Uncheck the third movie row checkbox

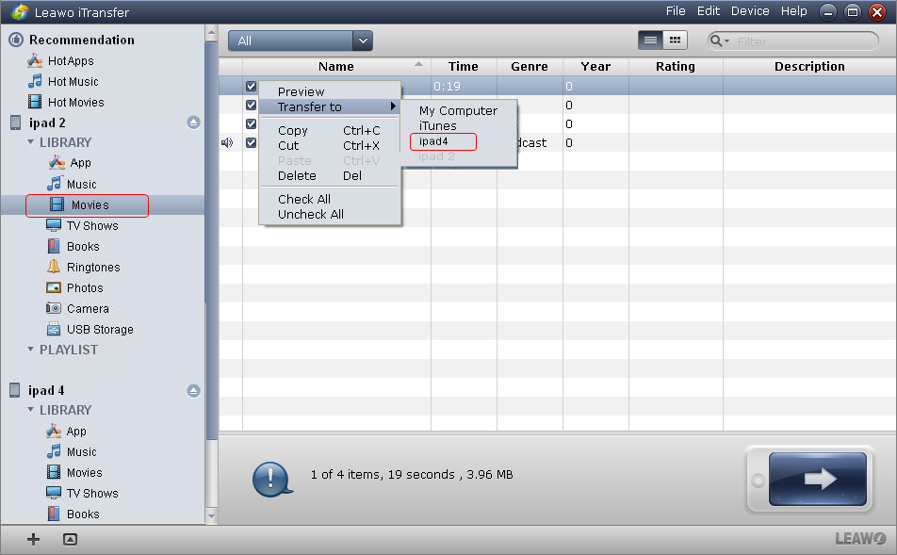click(x=251, y=123)
